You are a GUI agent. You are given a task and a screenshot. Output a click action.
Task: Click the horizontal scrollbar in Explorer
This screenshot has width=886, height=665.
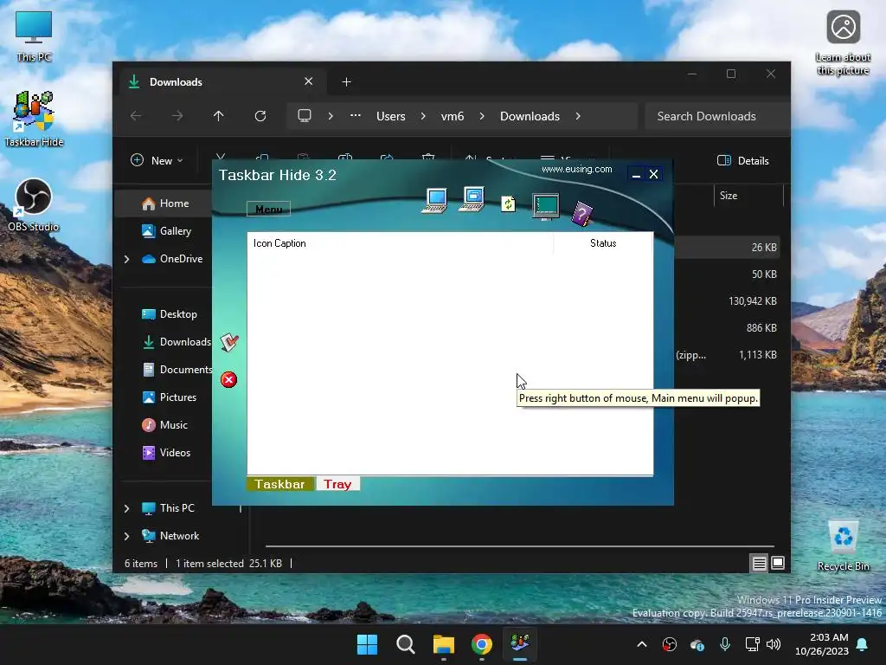(x=519, y=546)
